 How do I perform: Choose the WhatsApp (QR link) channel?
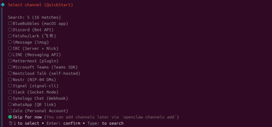pos(10,105)
